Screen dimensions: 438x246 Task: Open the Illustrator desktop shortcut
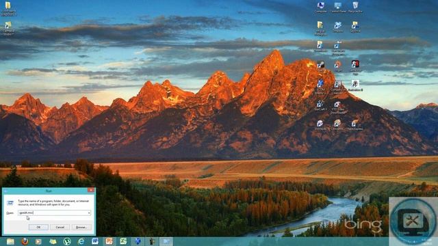tap(355, 85)
